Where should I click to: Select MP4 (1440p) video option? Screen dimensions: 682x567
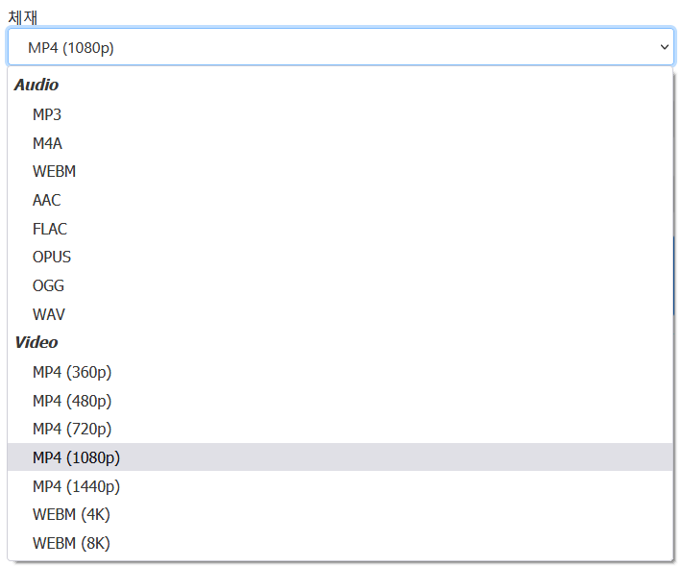(340, 486)
